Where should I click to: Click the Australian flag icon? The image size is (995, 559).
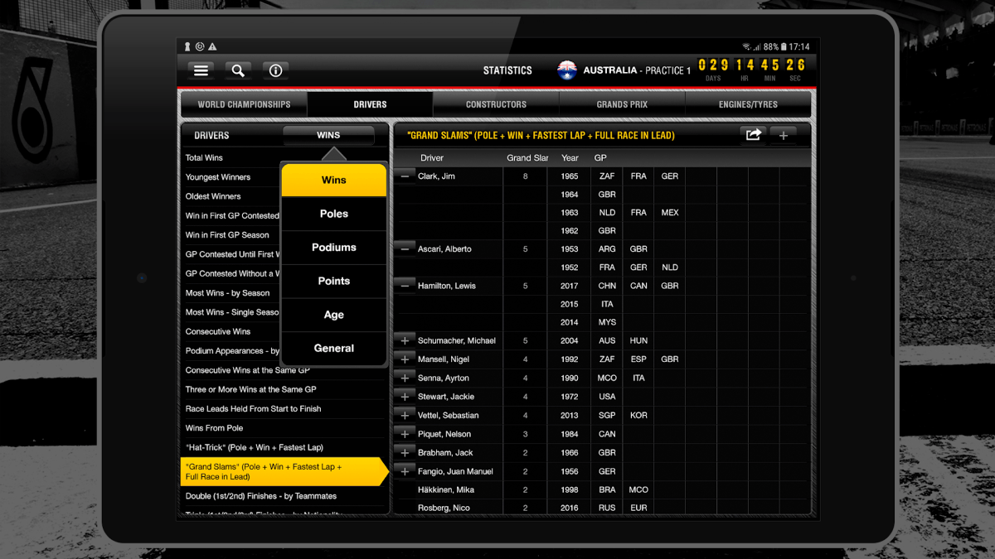click(567, 70)
